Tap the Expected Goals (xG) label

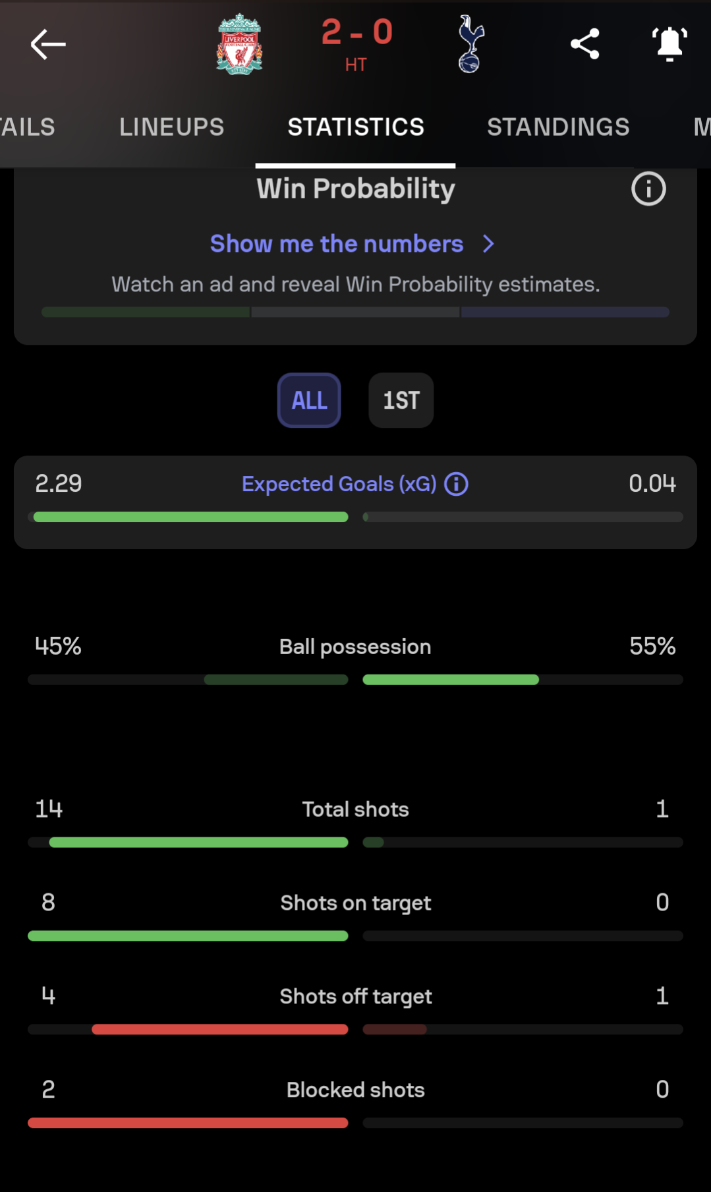339,484
